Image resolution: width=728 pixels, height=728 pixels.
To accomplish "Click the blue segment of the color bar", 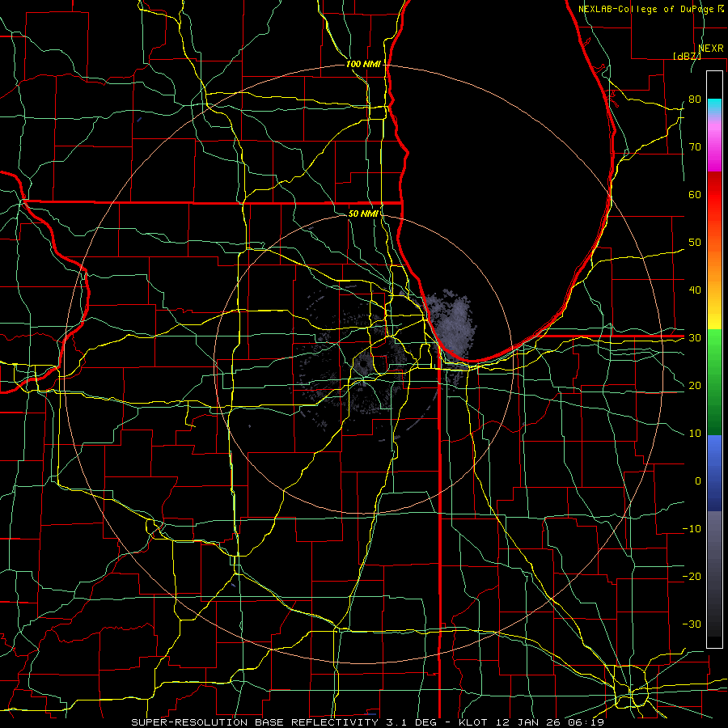I will (714, 473).
